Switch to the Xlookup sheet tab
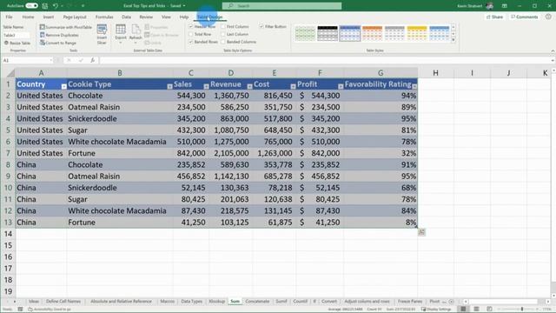 pyautogui.click(x=216, y=302)
